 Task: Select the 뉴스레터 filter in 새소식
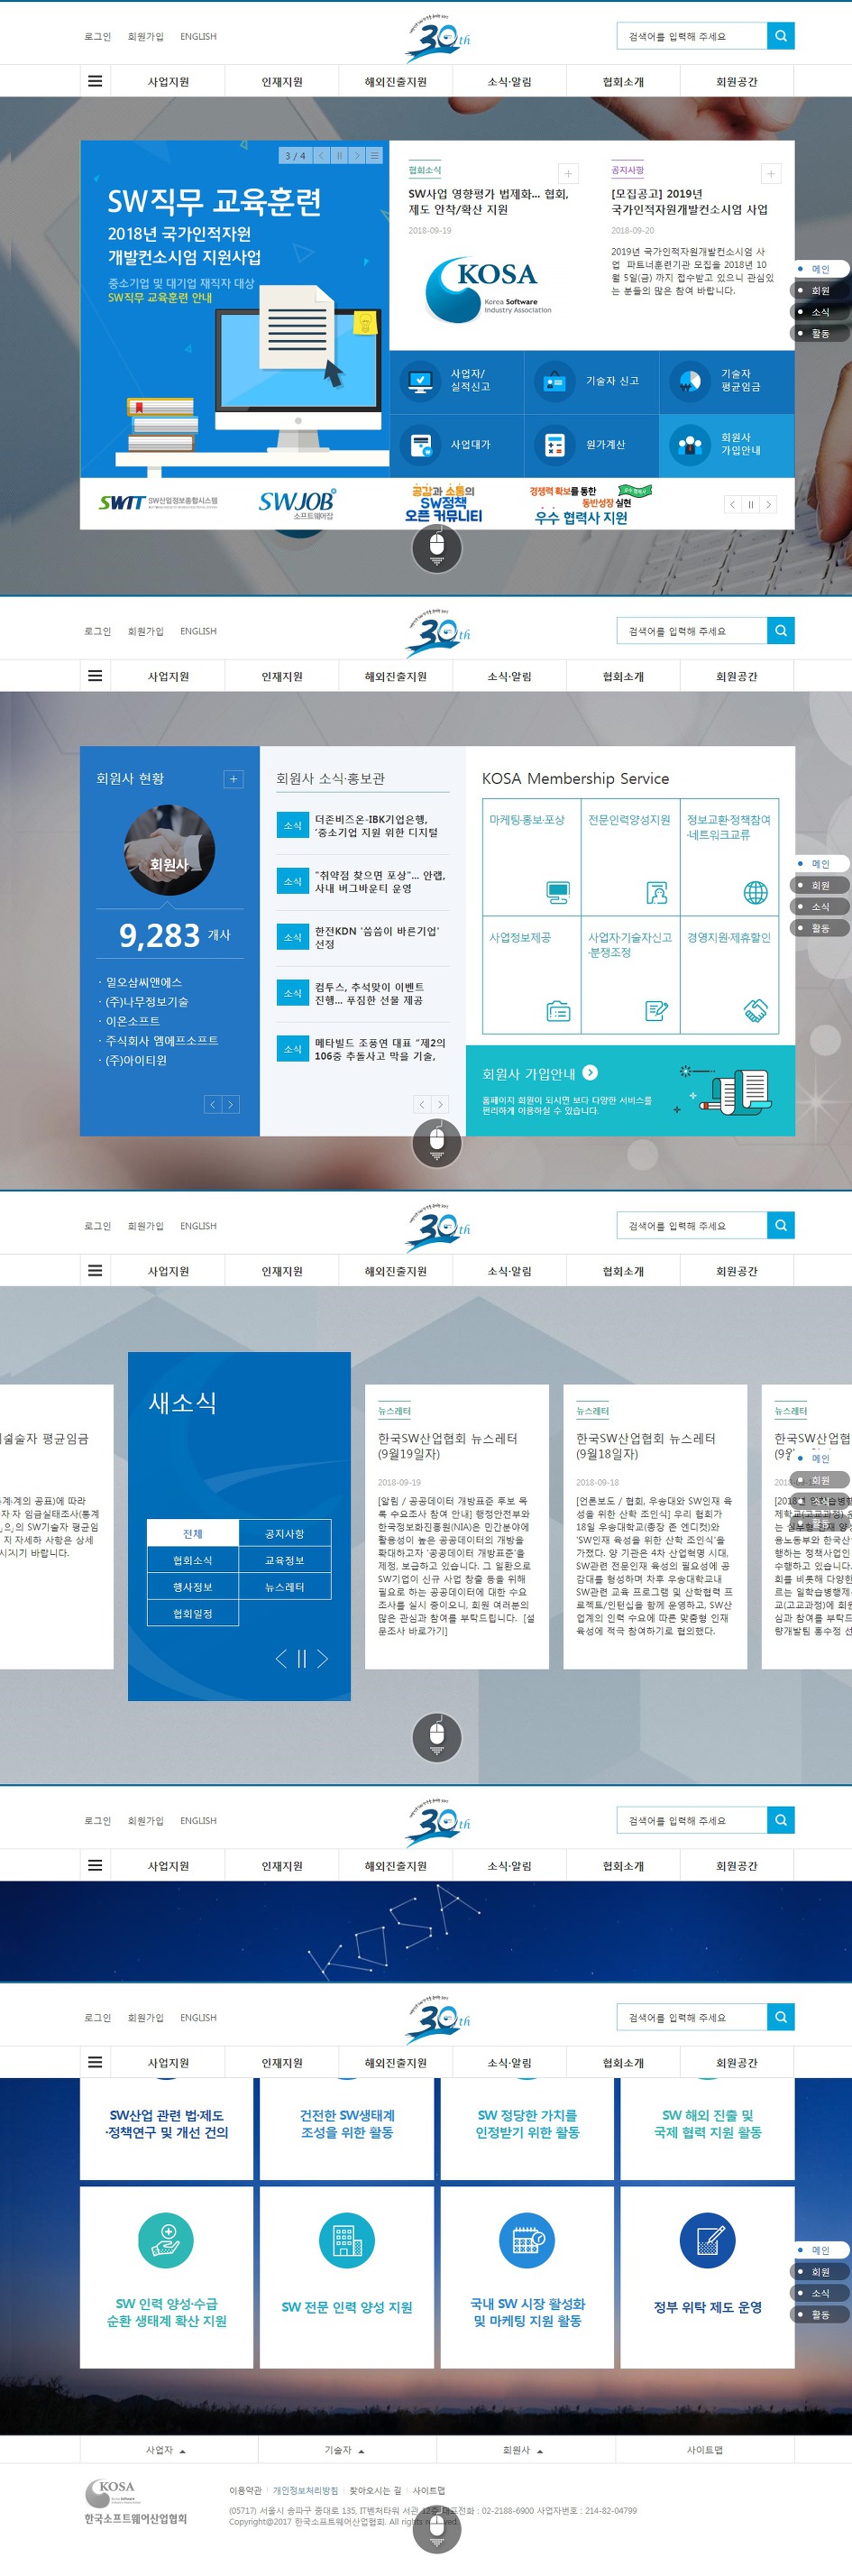(285, 1586)
